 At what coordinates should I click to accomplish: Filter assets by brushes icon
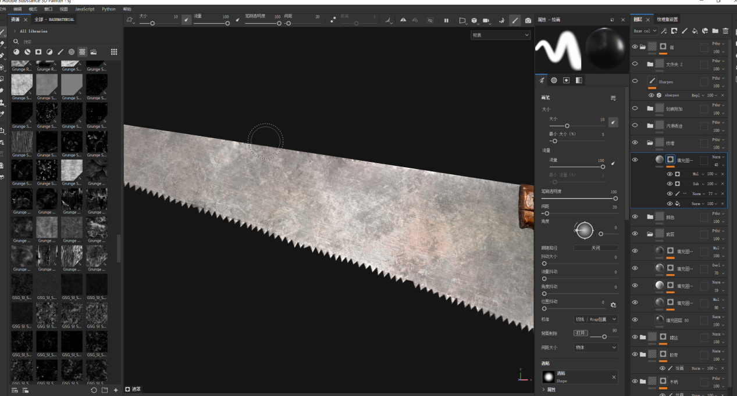tap(60, 52)
